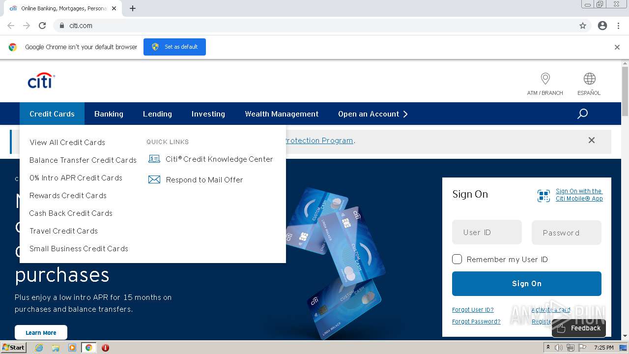Open the Chrome profile avatar icon
629x354 pixels.
(x=602, y=26)
